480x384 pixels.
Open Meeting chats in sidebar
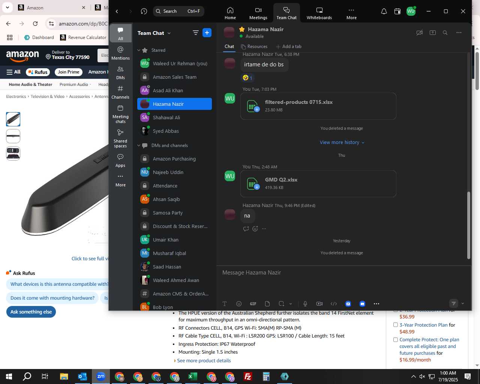point(120,114)
